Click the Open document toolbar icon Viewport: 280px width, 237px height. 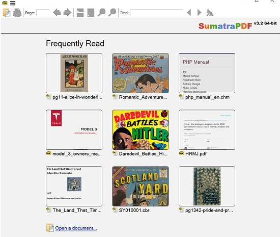coord(7,13)
